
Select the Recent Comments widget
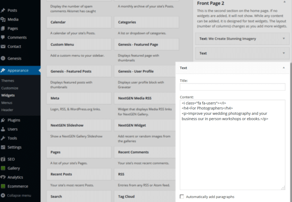tap(145, 152)
